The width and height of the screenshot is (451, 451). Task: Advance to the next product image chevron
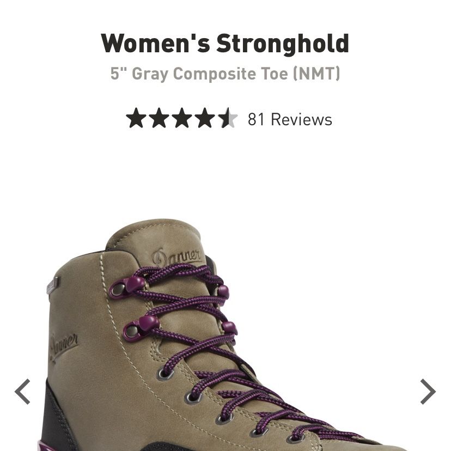pyautogui.click(x=428, y=392)
